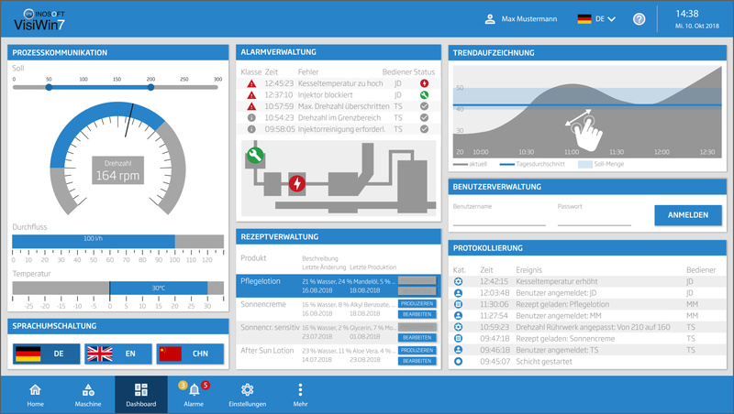Open the help question mark icon
This screenshot has width=734, height=414.
click(639, 19)
